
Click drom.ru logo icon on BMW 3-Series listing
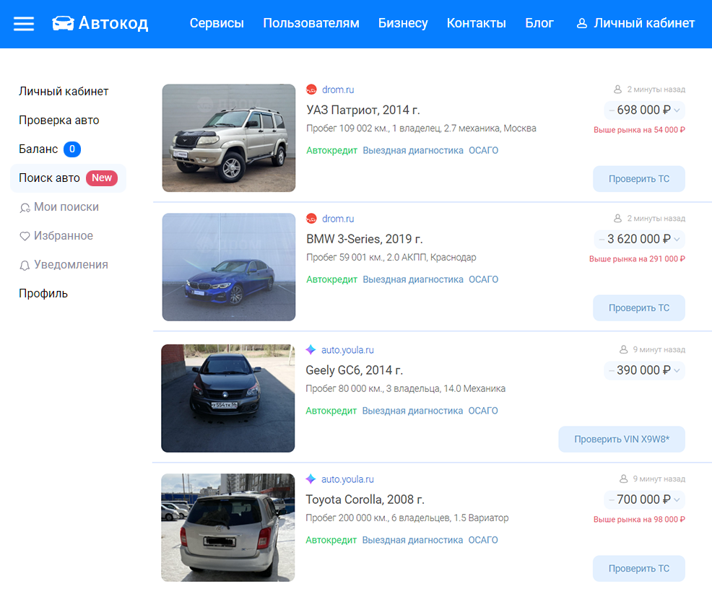tap(311, 219)
